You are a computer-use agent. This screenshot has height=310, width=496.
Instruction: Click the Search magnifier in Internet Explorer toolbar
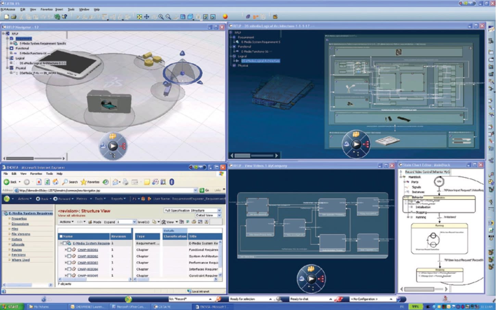pos(65,182)
